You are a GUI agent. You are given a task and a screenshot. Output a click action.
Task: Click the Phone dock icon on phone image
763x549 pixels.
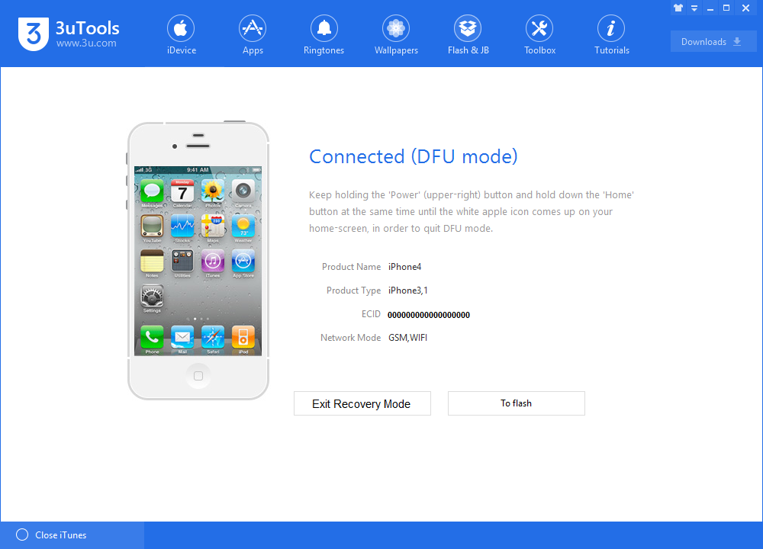[x=153, y=336]
